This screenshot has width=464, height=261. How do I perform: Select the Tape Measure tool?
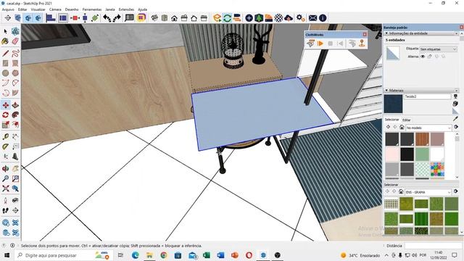[5, 137]
